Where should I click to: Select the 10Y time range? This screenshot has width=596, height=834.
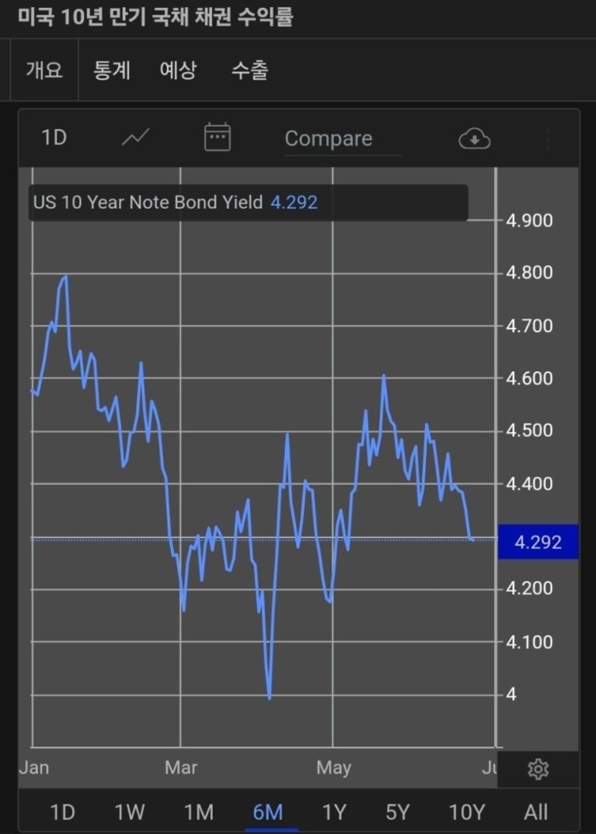467,812
